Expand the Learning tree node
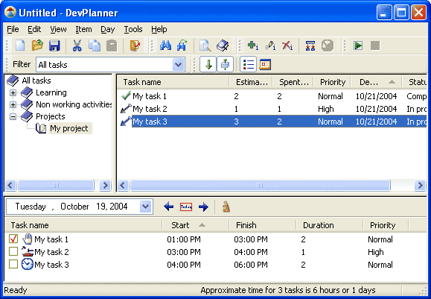This screenshot has width=431, height=299. click(13, 92)
